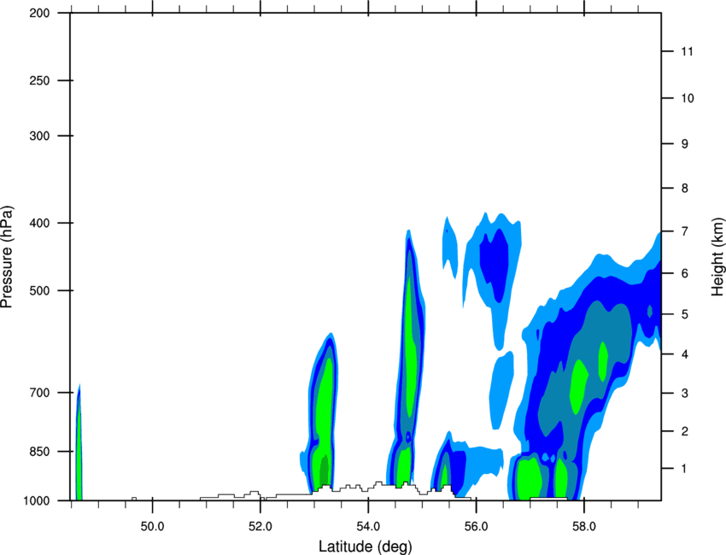Select the 1000 pressure tick label
Screen dimensions: 726x555
click(37, 500)
